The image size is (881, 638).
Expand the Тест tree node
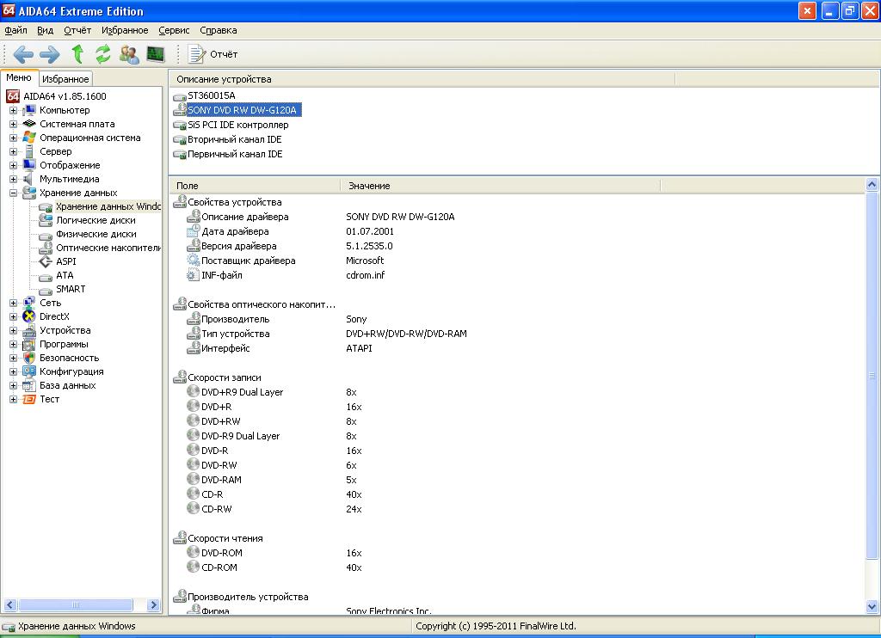tap(13, 399)
